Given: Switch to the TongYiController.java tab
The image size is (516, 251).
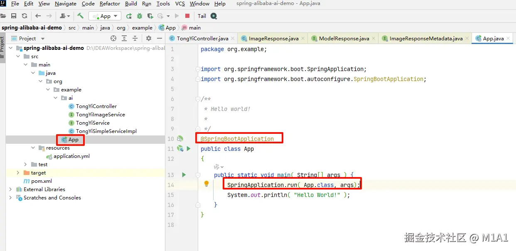Looking at the screenshot, I should tap(202, 38).
